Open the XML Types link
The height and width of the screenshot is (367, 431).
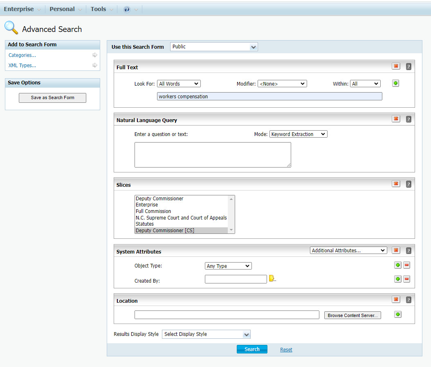[22, 65]
